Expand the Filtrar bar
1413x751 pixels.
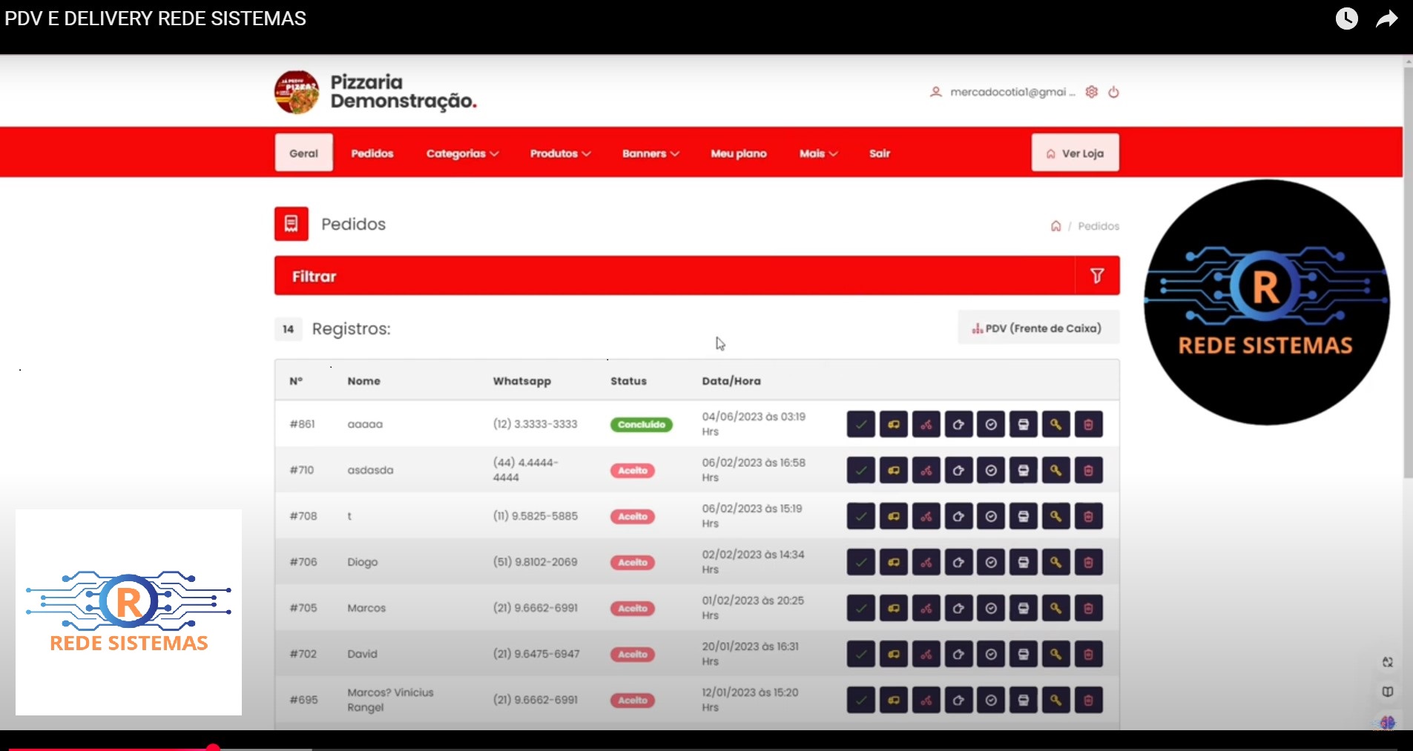696,276
